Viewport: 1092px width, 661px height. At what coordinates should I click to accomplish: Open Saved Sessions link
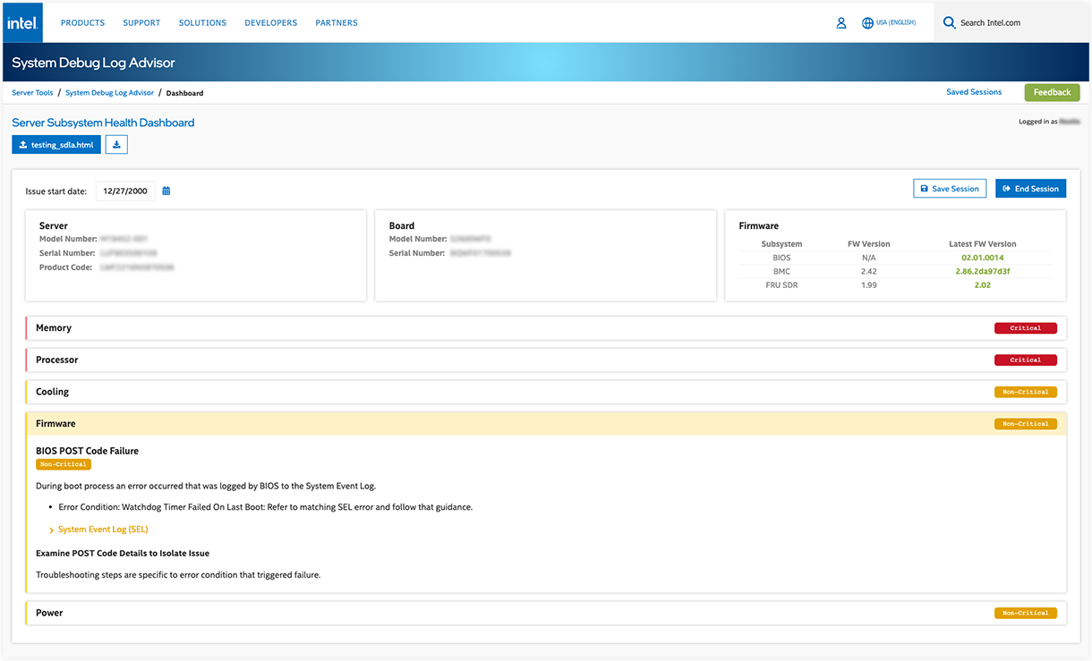click(x=974, y=92)
